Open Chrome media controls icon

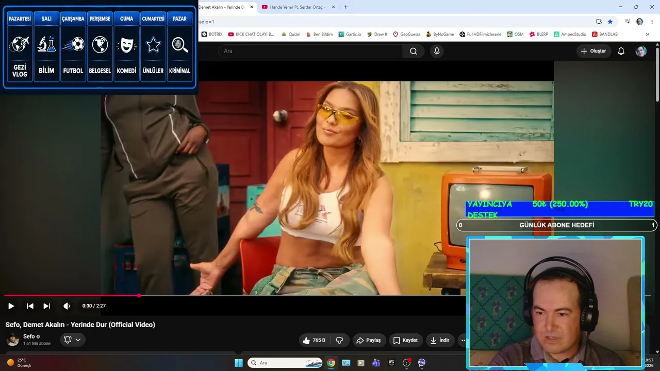click(627, 22)
